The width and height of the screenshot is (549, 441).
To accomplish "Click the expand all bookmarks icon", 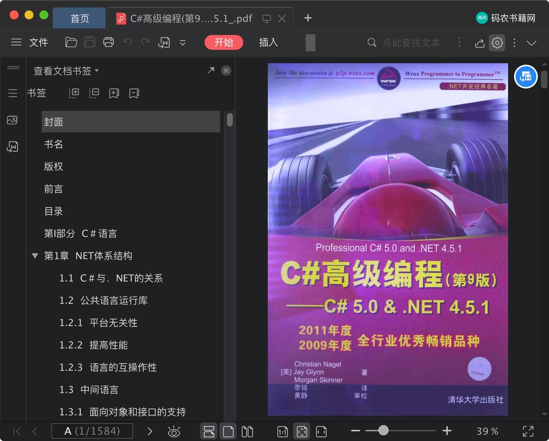I will coord(74,93).
